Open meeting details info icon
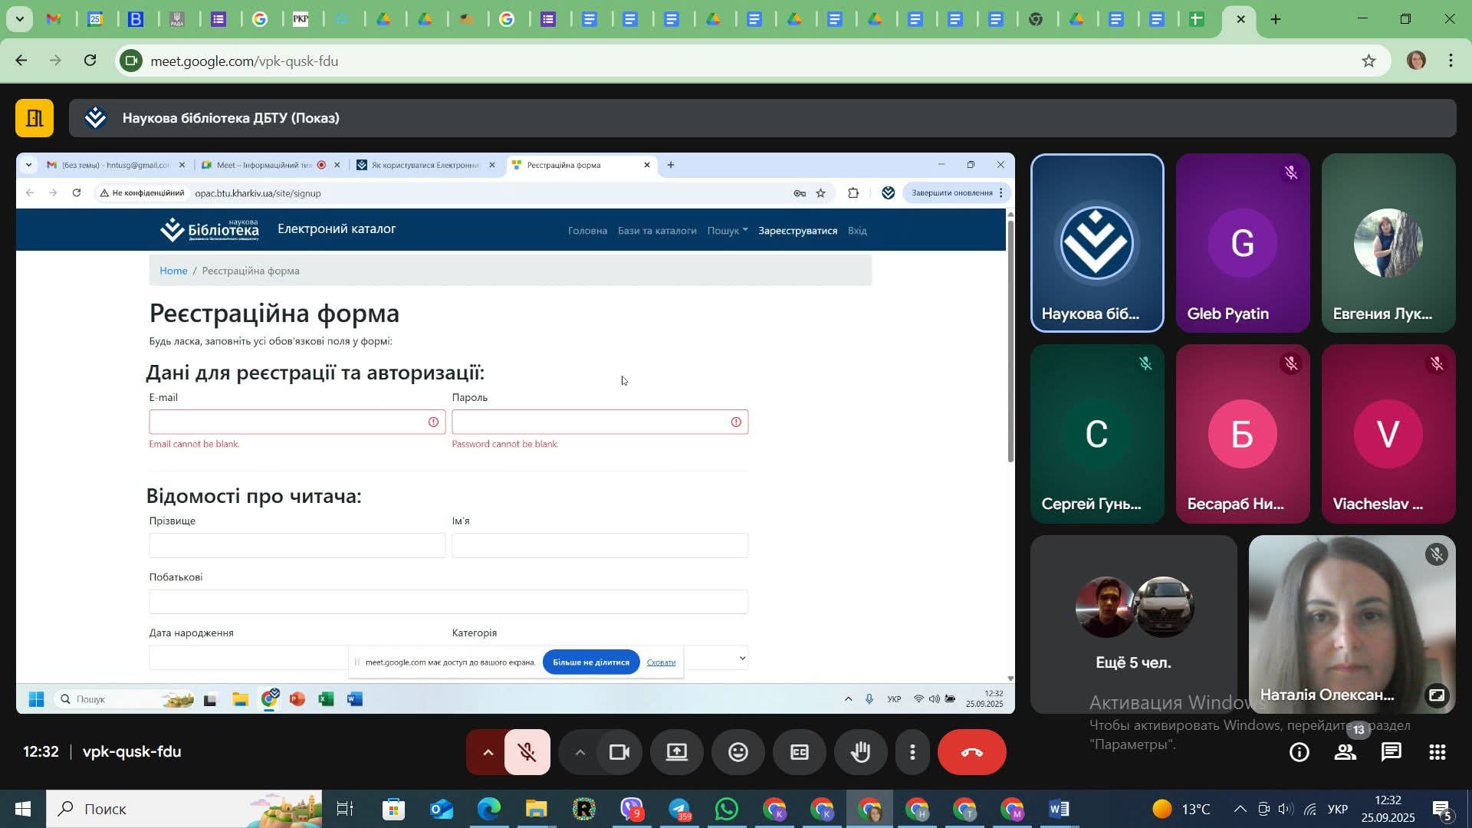The width and height of the screenshot is (1472, 828). pyautogui.click(x=1299, y=752)
